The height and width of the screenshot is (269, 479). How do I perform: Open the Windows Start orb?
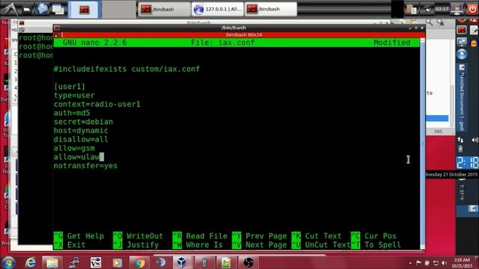8,262
